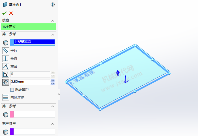Open the help question mark icon

pos(52,5)
